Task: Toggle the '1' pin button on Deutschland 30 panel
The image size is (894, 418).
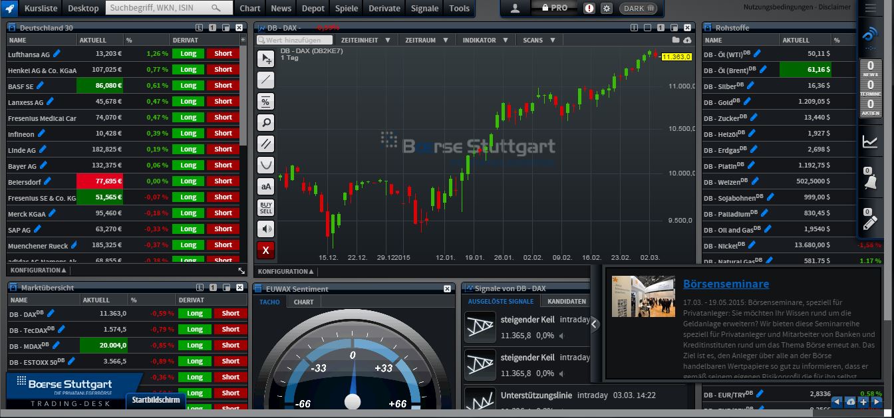Action: (x=212, y=27)
